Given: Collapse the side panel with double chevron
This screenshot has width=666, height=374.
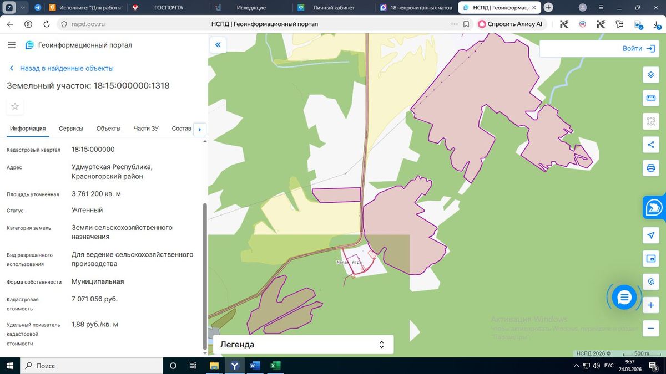Looking at the screenshot, I should pos(218,45).
